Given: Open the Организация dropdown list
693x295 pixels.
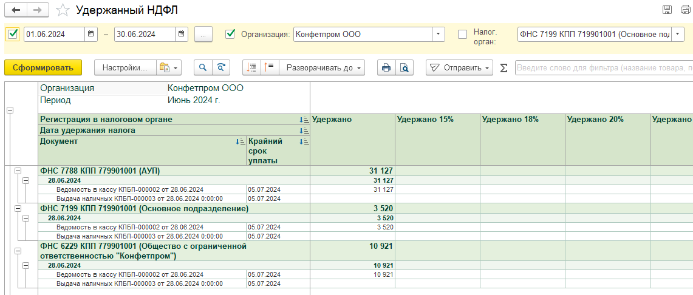Looking at the screenshot, I should 439,34.
